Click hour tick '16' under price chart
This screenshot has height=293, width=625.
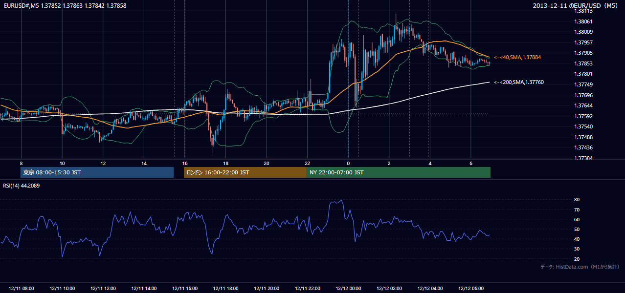tap(185, 163)
